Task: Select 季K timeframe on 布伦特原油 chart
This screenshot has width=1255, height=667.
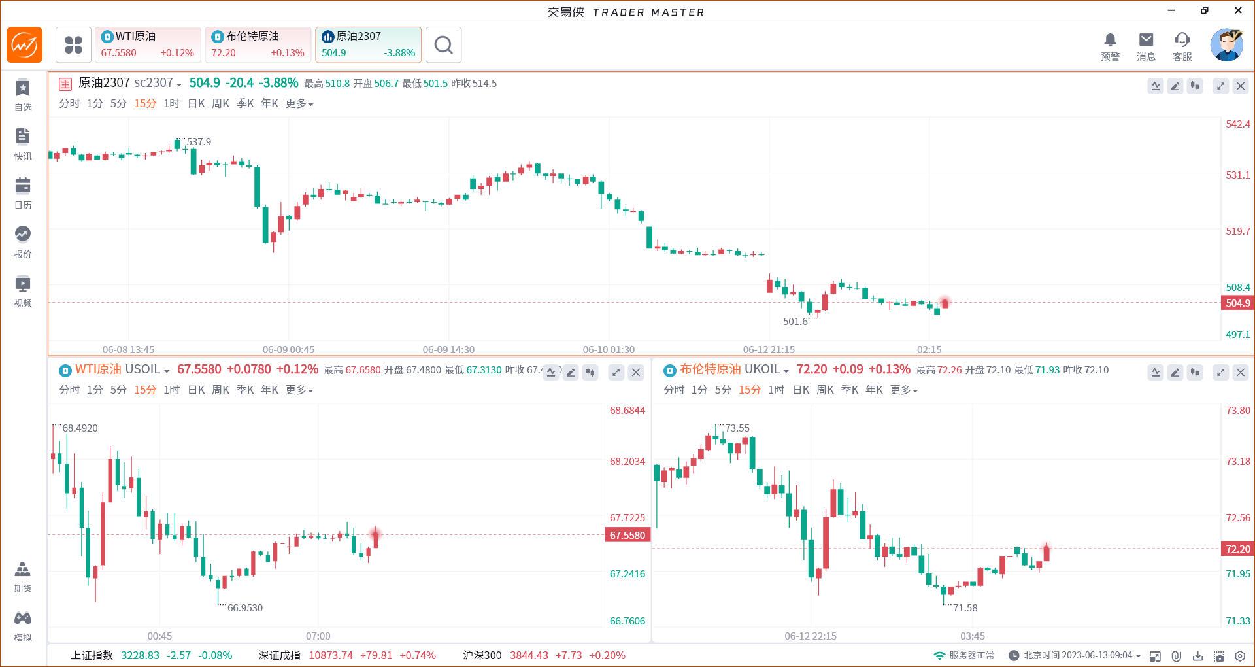Action: pyautogui.click(x=850, y=390)
